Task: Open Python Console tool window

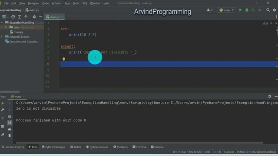Action: [x=97, y=147]
